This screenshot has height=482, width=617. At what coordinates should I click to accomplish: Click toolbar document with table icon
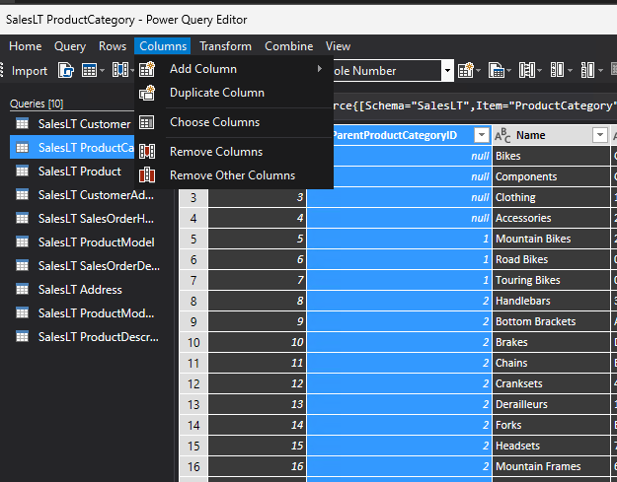pyautogui.click(x=497, y=70)
